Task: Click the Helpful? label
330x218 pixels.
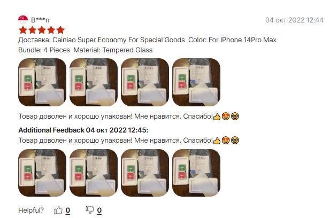Action: 31,210
